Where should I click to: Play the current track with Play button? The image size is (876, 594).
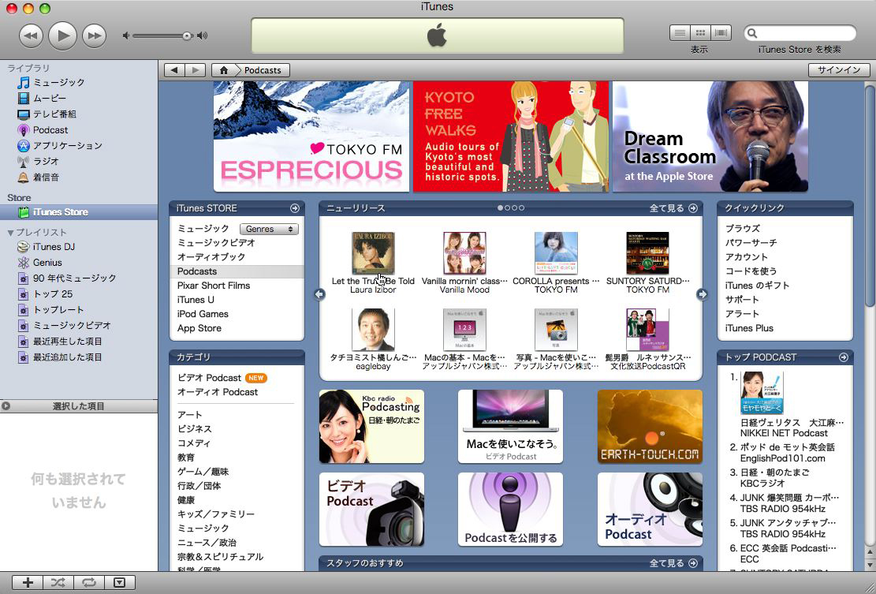coord(62,35)
